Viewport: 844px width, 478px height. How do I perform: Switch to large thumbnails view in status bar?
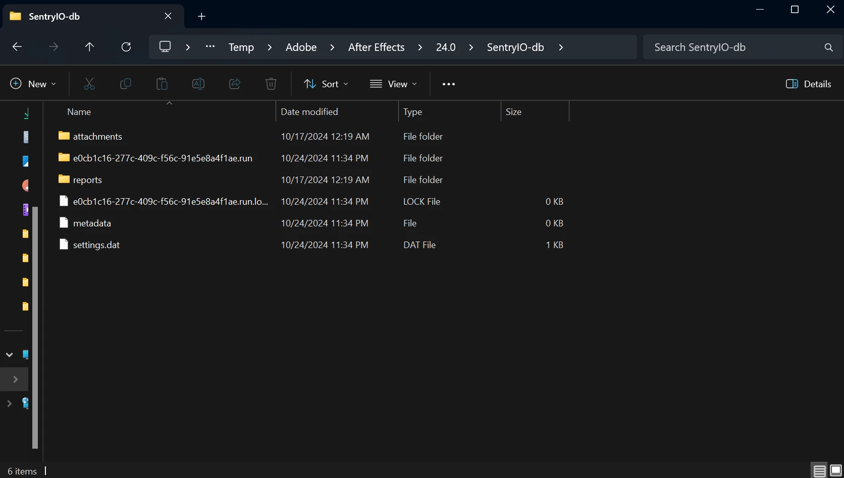point(836,471)
